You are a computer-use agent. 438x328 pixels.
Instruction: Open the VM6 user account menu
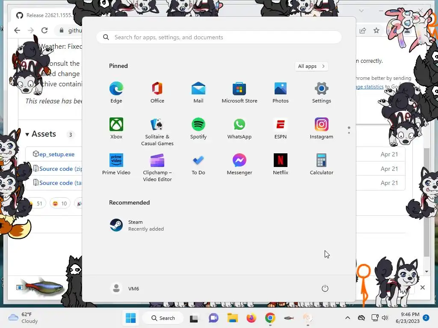(125, 288)
